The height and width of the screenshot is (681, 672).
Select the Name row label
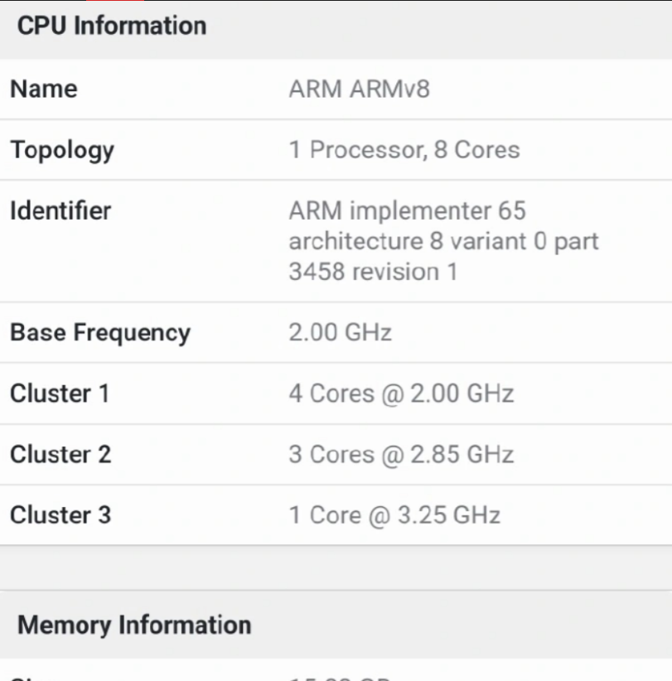click(43, 89)
